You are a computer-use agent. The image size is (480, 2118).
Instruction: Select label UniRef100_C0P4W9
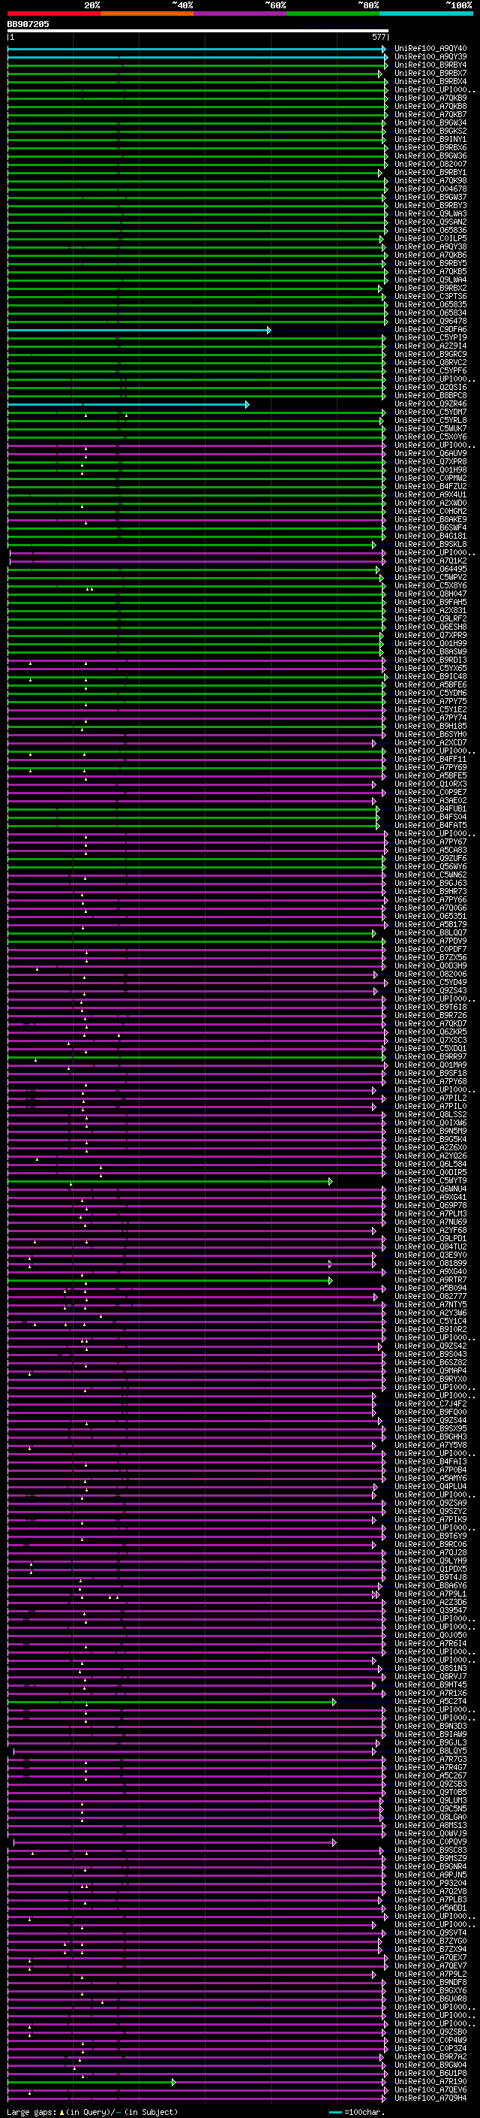pyautogui.click(x=430, y=2041)
